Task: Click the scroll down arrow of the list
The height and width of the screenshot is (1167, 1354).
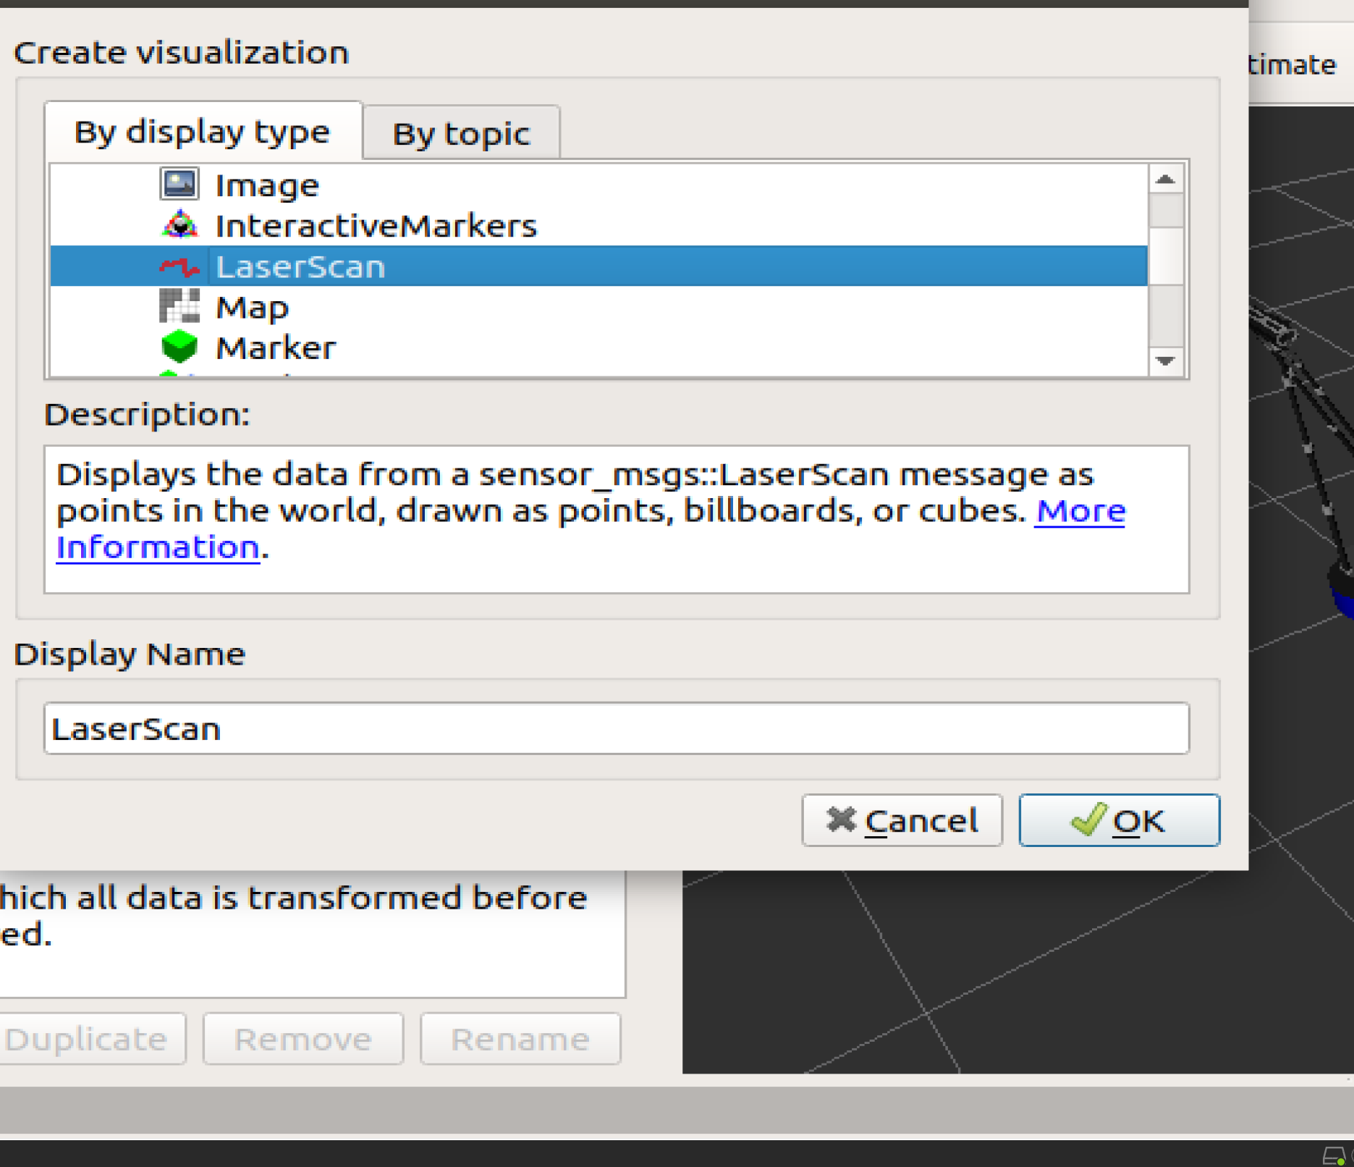Action: point(1165,361)
